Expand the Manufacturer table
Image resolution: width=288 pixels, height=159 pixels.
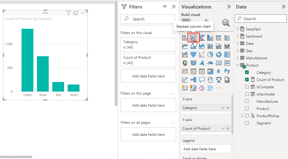coord(237,58)
